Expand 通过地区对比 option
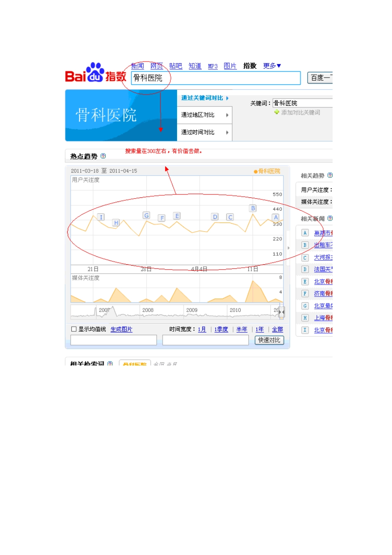This screenshot has height=555, width=392. click(x=204, y=115)
